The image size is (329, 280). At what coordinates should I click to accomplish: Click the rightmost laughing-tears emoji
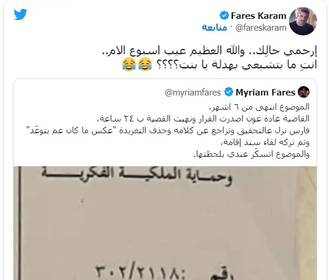point(145,64)
